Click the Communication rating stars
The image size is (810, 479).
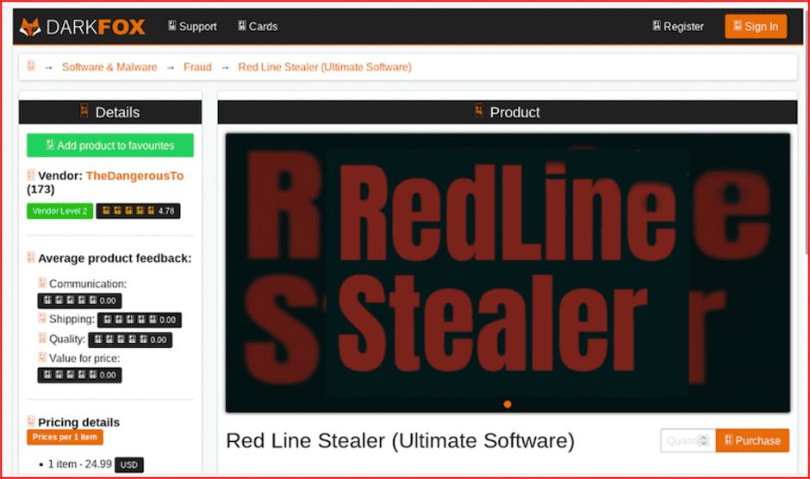(x=79, y=301)
